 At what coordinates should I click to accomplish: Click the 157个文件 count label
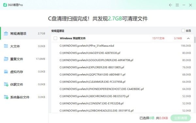point(158,38)
